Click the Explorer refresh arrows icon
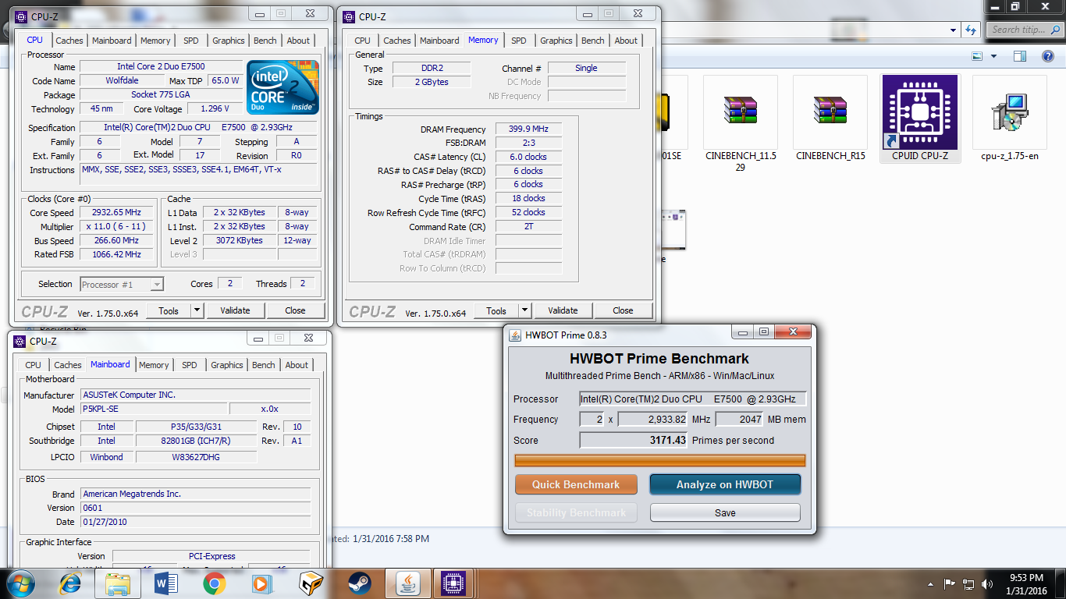The image size is (1066, 599). coord(970,30)
